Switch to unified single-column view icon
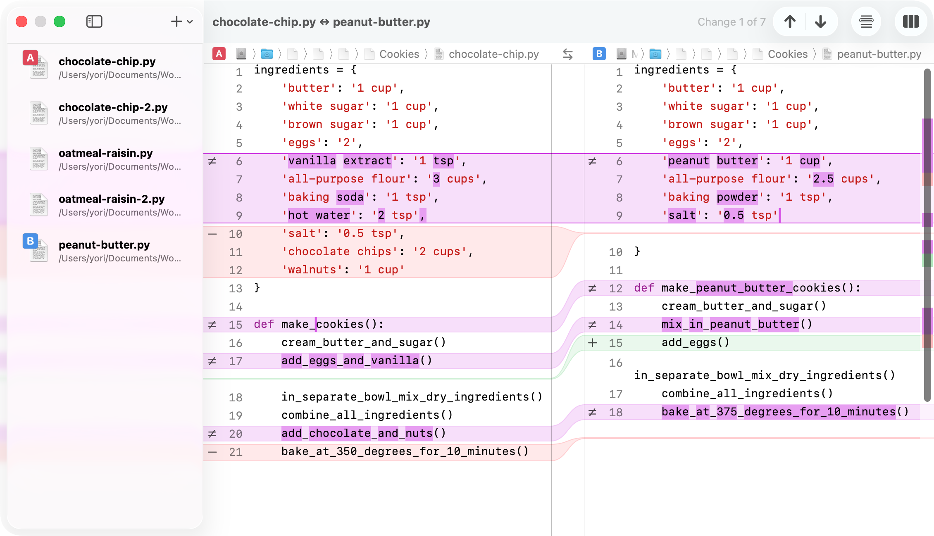This screenshot has width=934, height=536. [866, 21]
